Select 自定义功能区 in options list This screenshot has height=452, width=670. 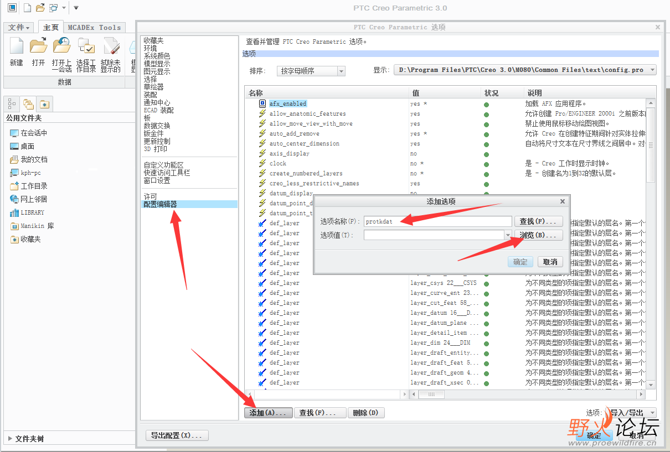coord(163,165)
